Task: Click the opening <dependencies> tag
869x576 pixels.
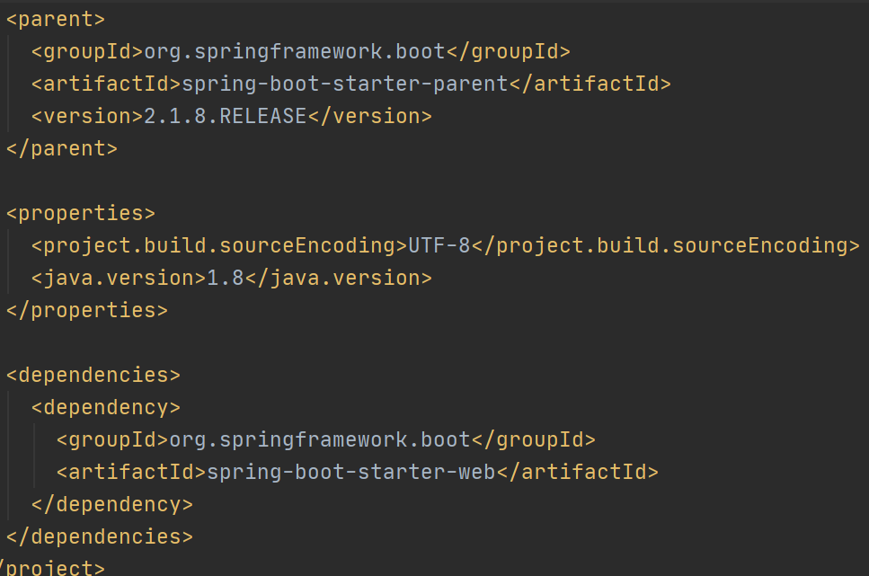Action: [x=93, y=376]
